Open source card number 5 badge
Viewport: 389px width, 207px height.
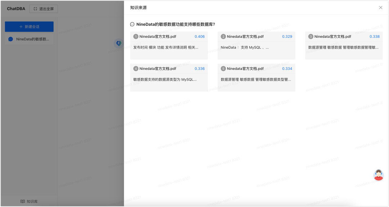[x=223, y=69]
